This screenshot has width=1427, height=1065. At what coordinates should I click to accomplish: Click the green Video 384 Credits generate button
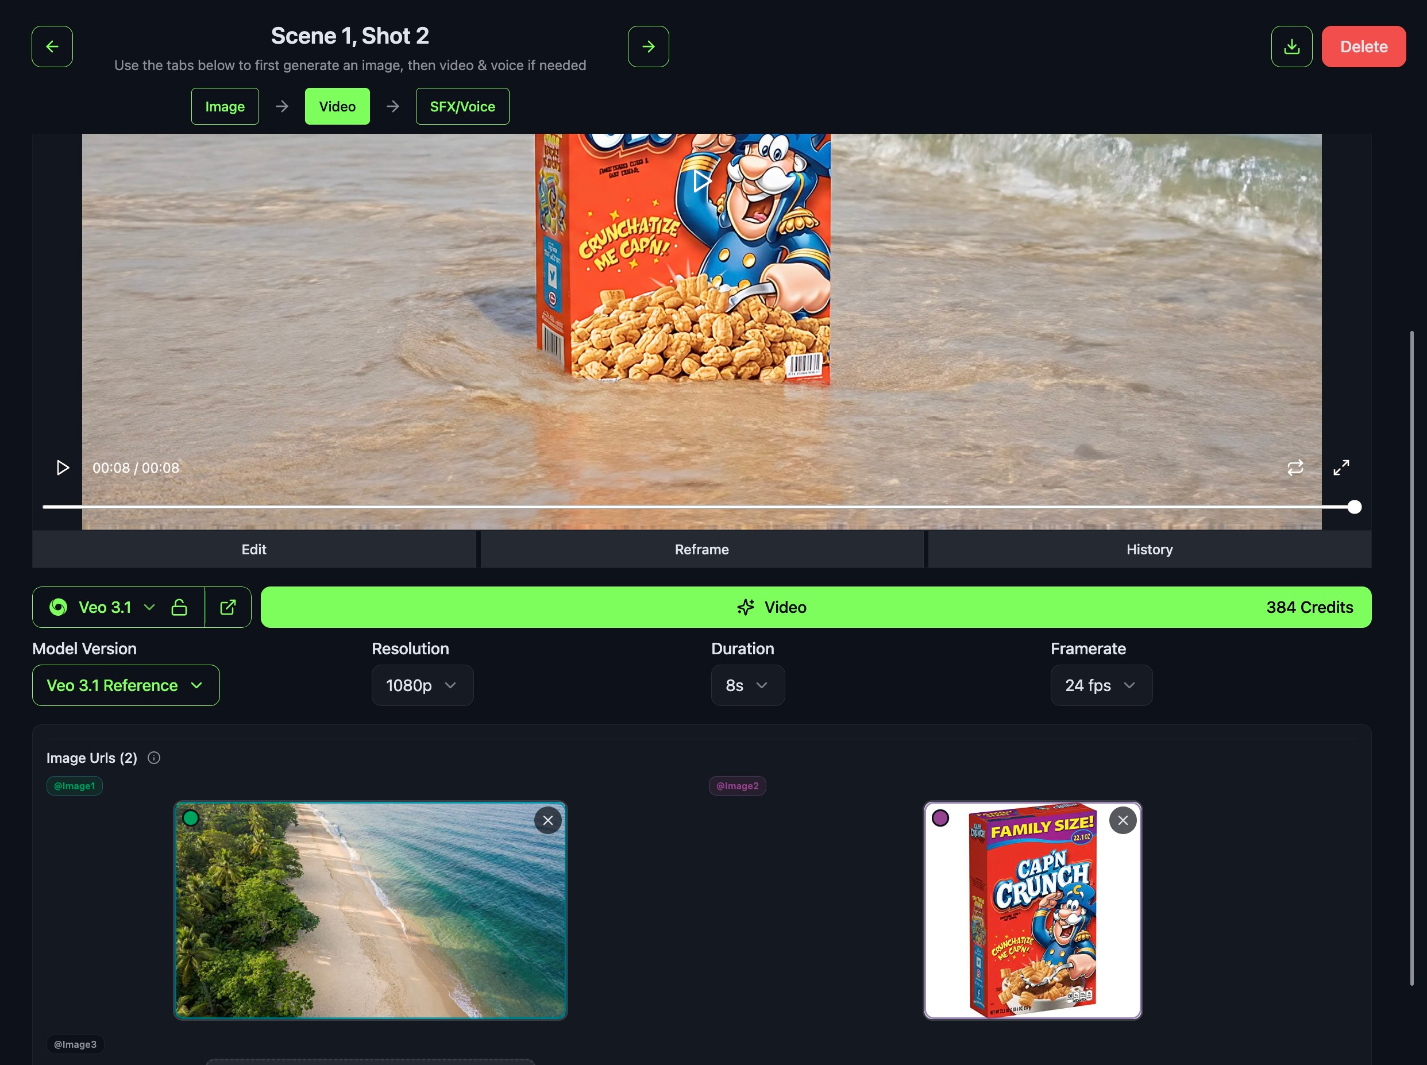tap(815, 607)
